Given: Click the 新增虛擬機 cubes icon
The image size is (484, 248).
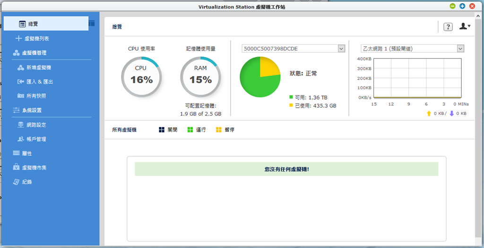Looking at the screenshot, I should (x=21, y=68).
